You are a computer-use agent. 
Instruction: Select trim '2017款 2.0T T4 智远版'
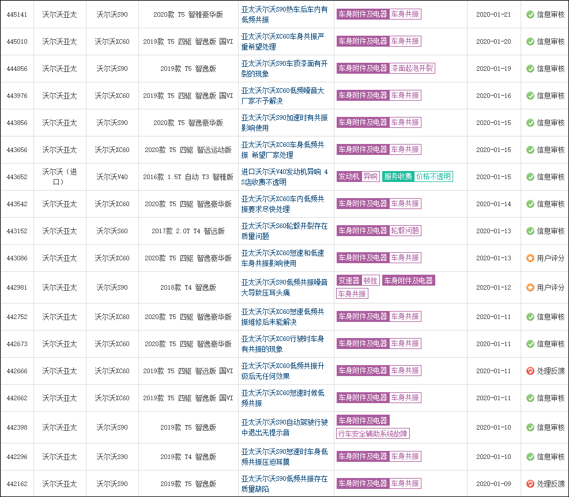tap(189, 231)
